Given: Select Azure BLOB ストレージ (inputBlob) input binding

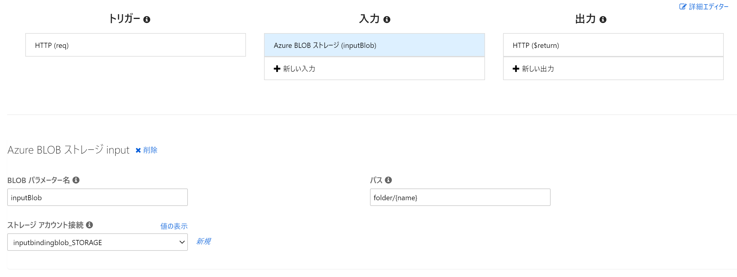Looking at the screenshot, I should tap(374, 45).
